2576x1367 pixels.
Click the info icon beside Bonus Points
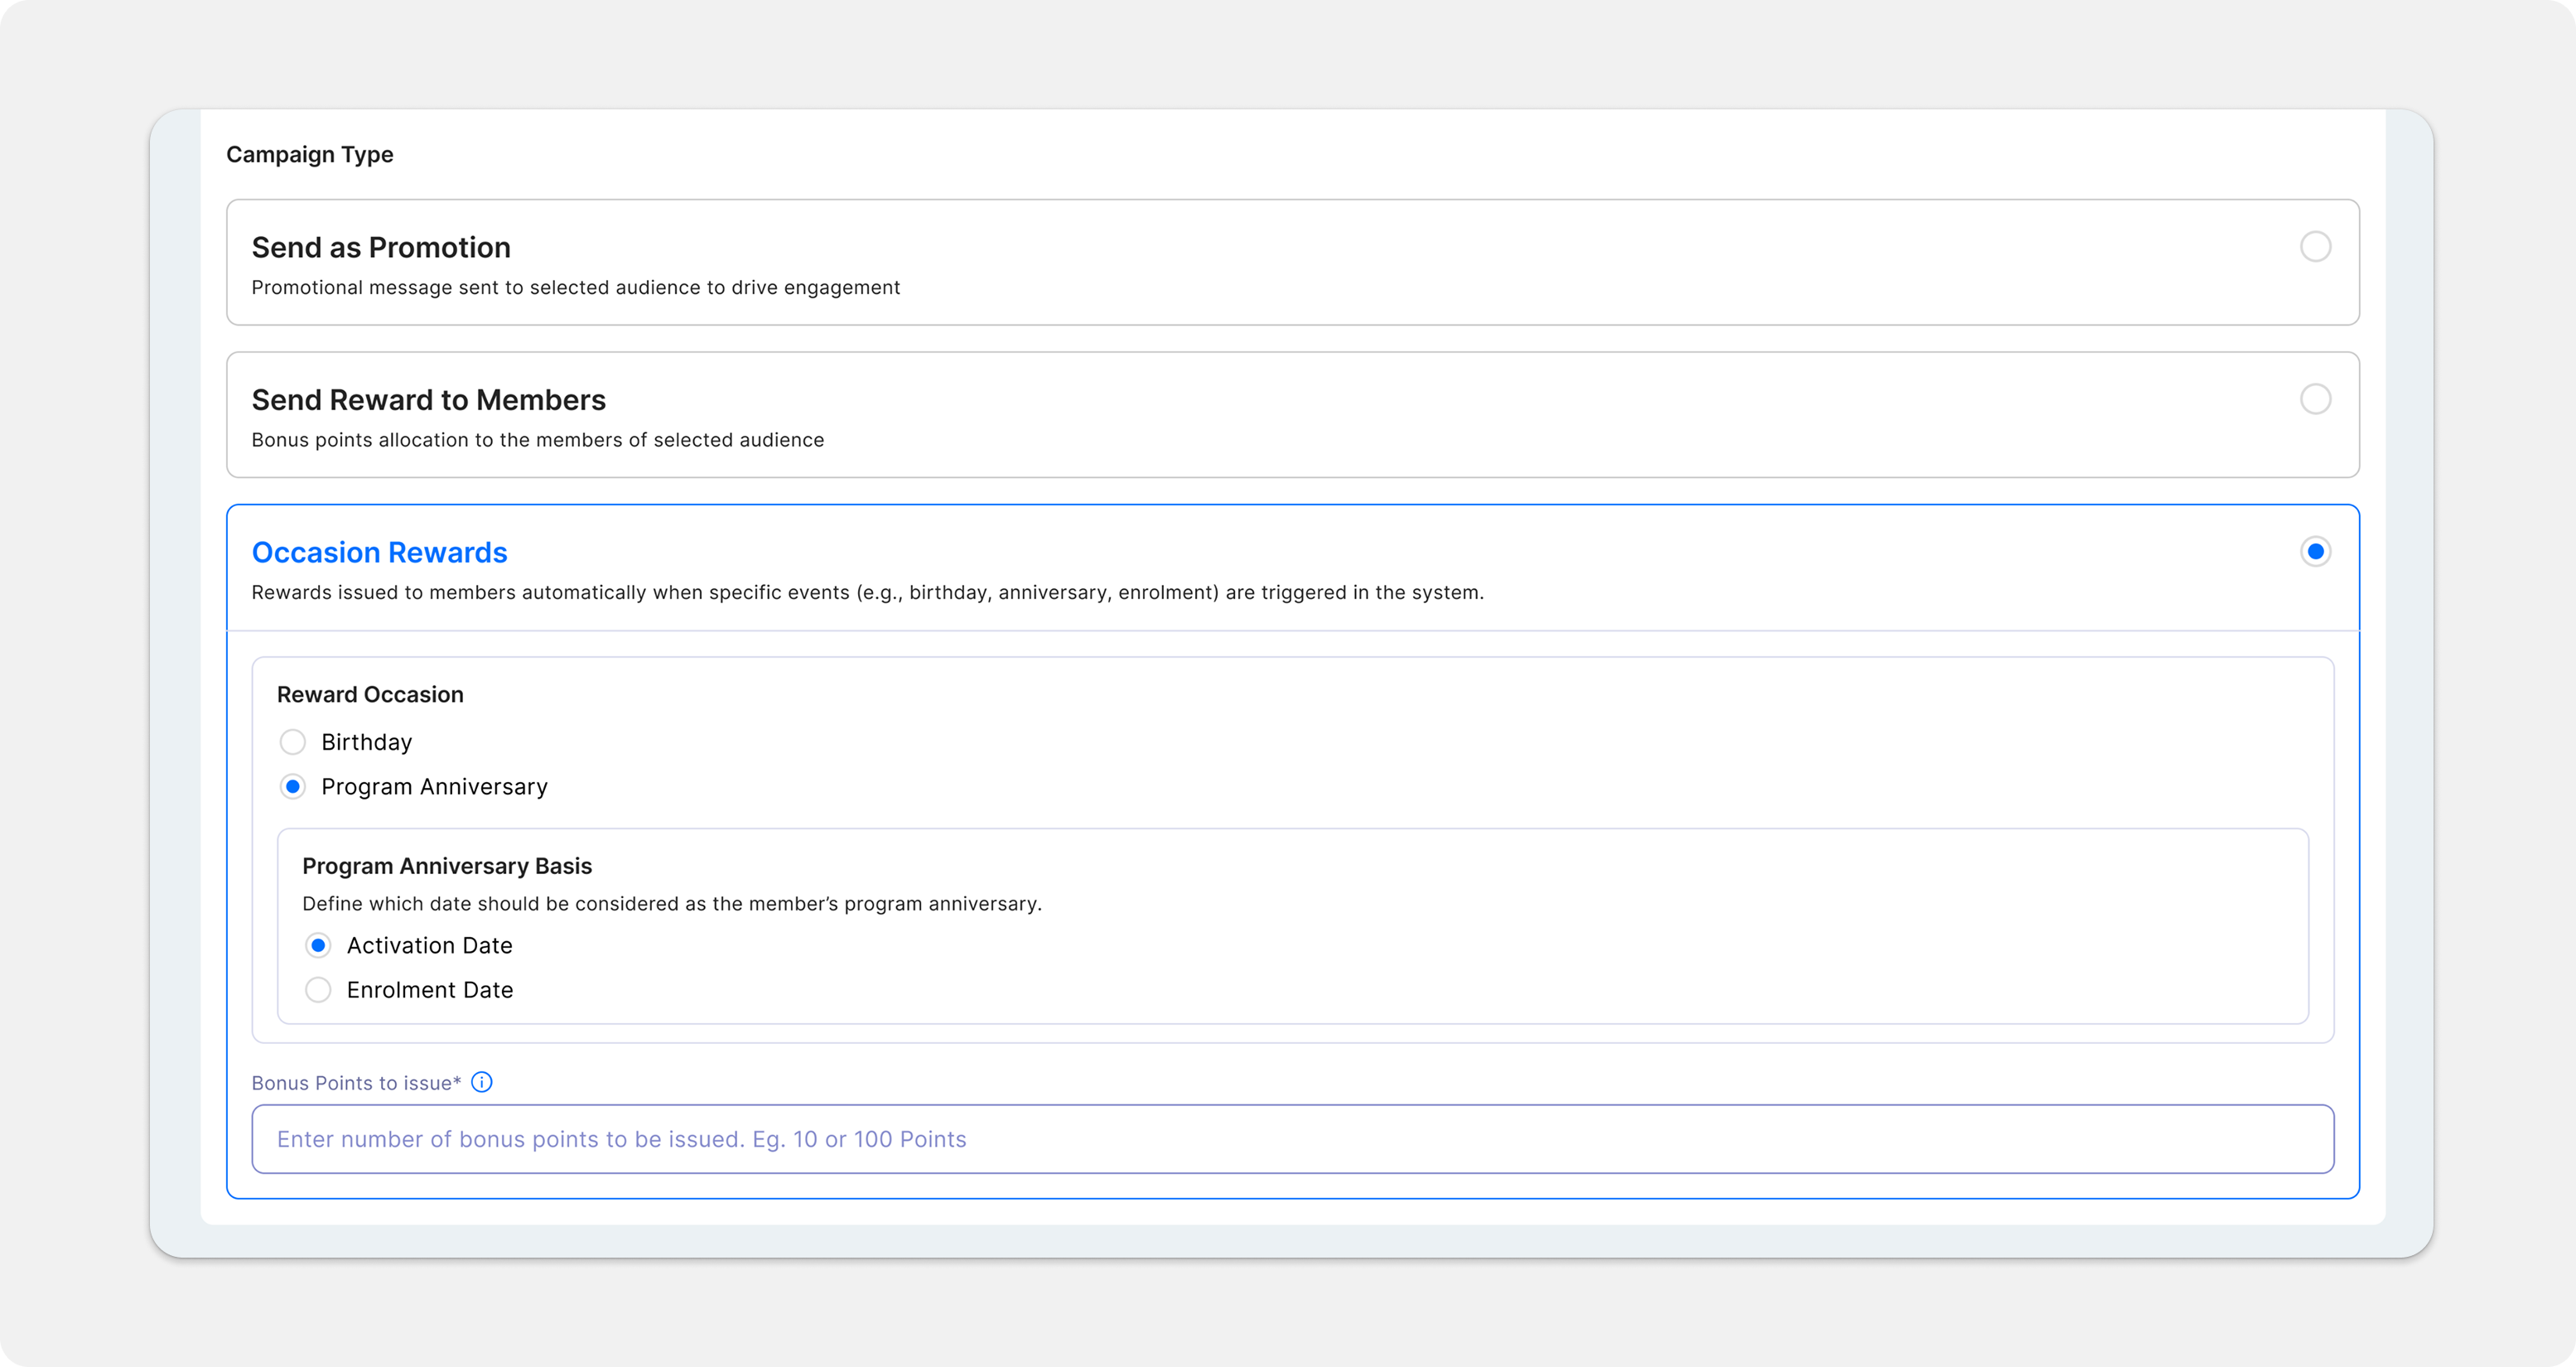click(x=481, y=1082)
